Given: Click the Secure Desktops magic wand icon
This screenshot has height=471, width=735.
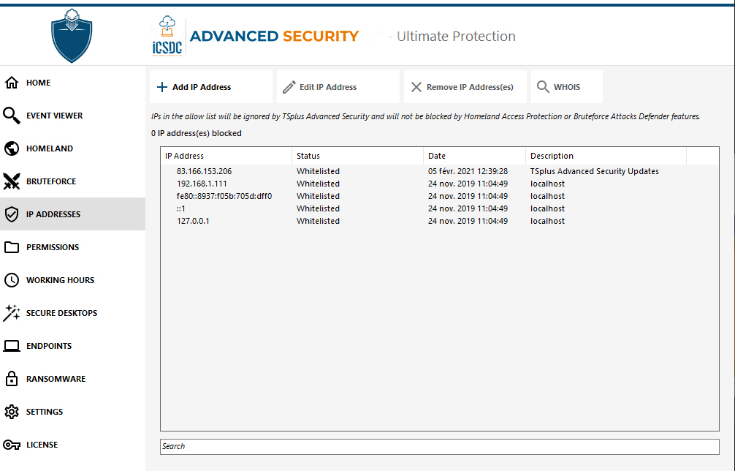Looking at the screenshot, I should (x=12, y=313).
